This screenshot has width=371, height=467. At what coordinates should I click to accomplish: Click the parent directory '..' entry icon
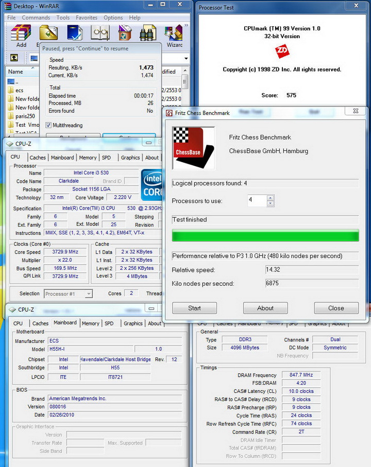(x=11, y=81)
